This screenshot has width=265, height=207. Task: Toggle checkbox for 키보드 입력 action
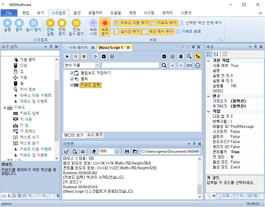[72, 85]
